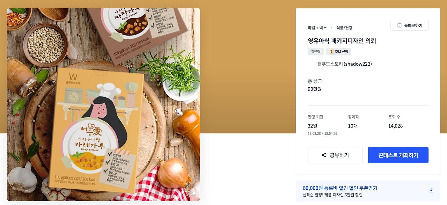The image size is (447, 205).
Task: Click the bookmark icon 북마크하기
Action: (x=409, y=25)
